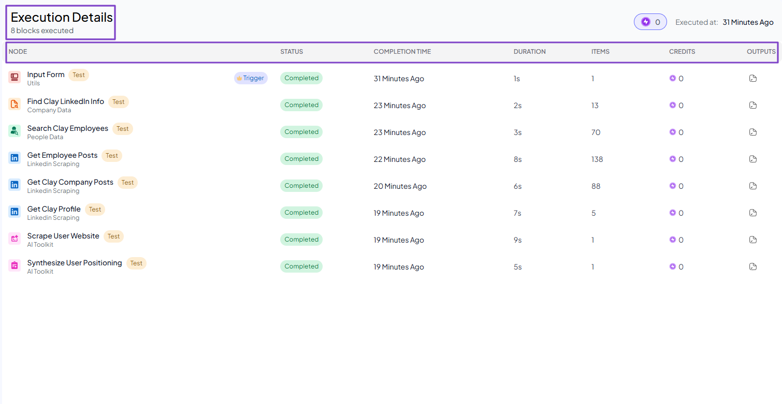Open outputs for Find Clay LinkedIn Info

pyautogui.click(x=753, y=105)
